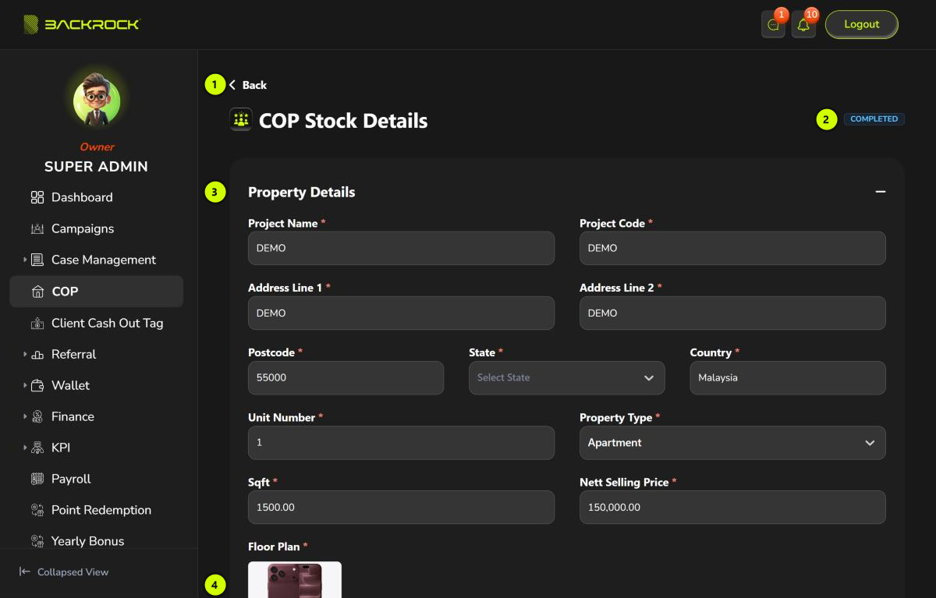This screenshot has width=936, height=598.
Task: Click the Case Management icon
Action: tap(37, 260)
